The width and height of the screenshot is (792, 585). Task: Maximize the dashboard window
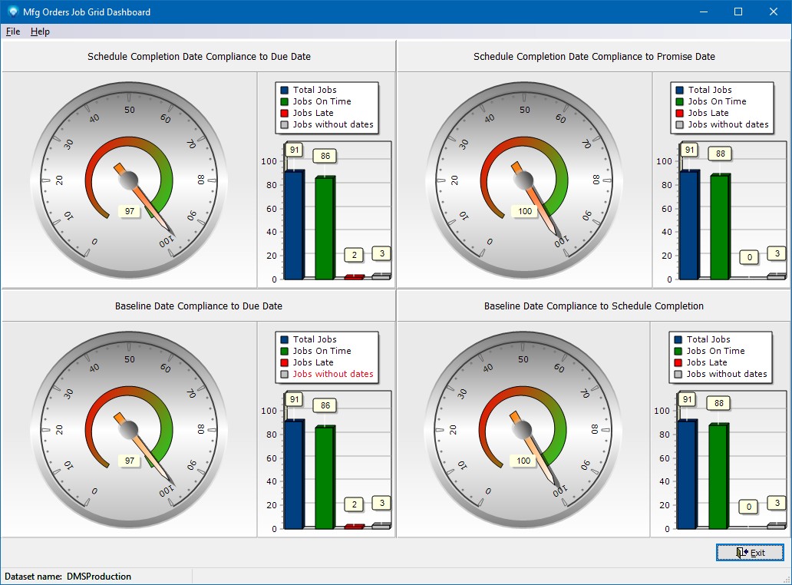[x=738, y=12]
